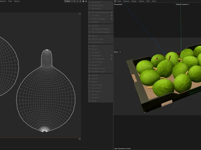Image resolution: width=201 pixels, height=150 pixels.
Task: Open the Filter menu
Action: click(x=148, y=1)
